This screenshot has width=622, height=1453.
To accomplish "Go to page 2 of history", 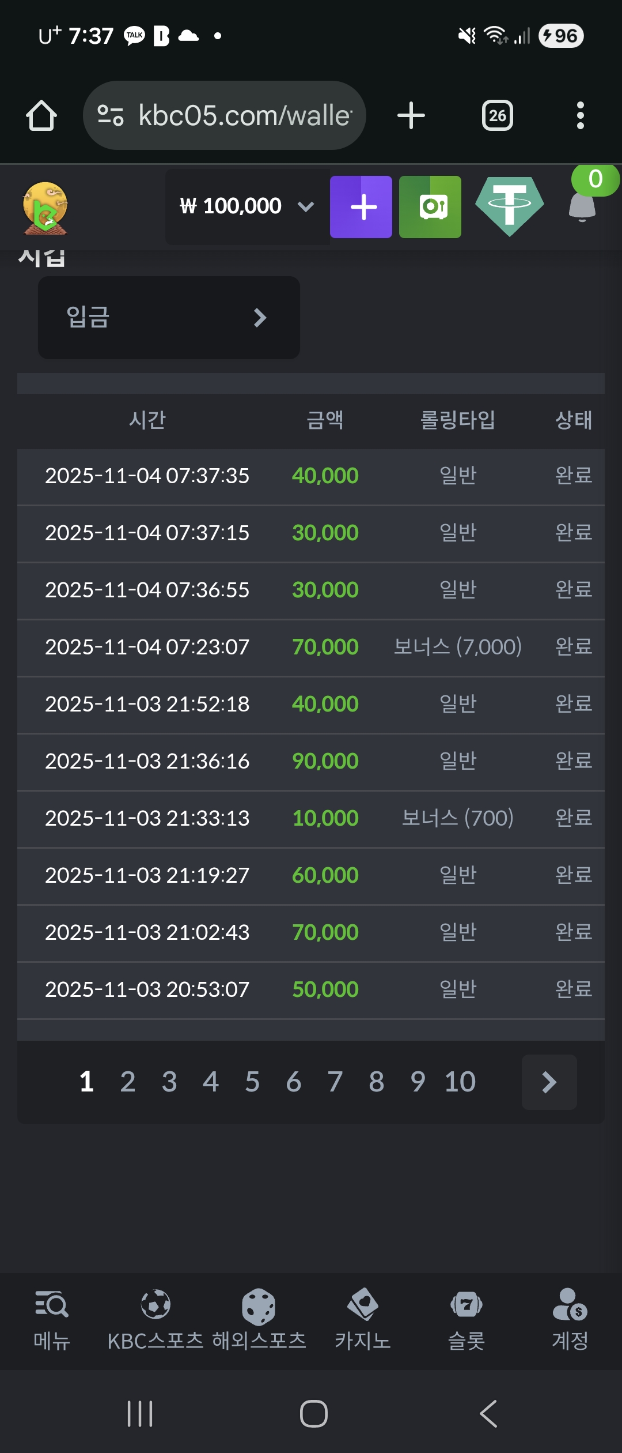I will pos(128,1082).
